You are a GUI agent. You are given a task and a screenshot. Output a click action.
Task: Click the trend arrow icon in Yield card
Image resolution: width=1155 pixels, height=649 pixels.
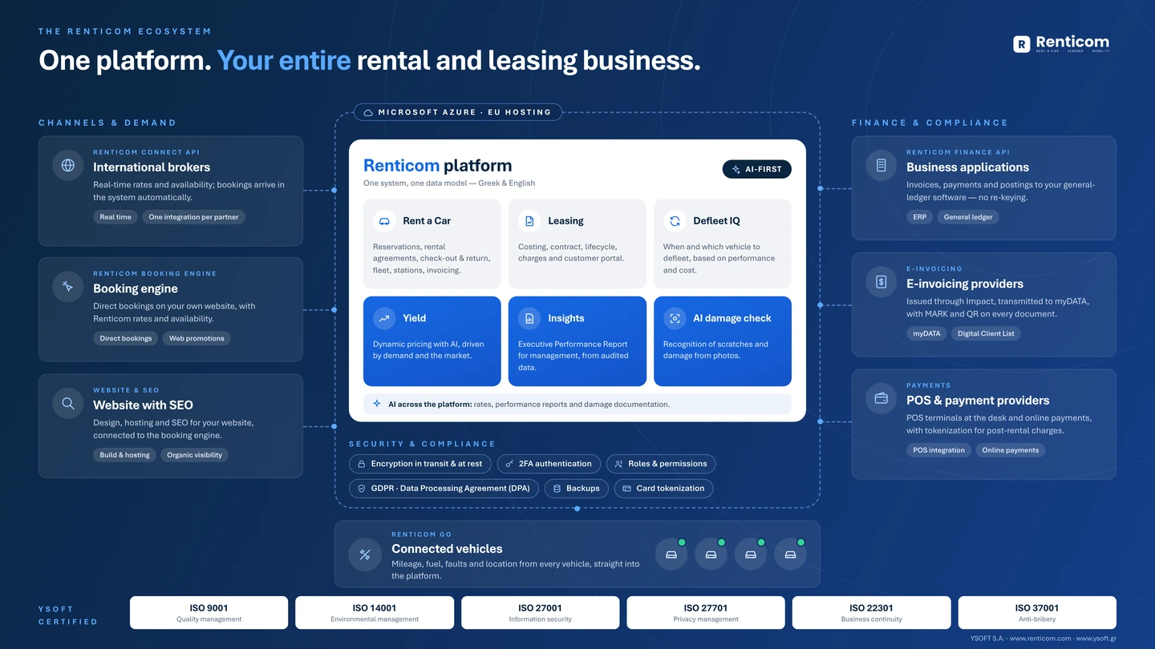[384, 318]
